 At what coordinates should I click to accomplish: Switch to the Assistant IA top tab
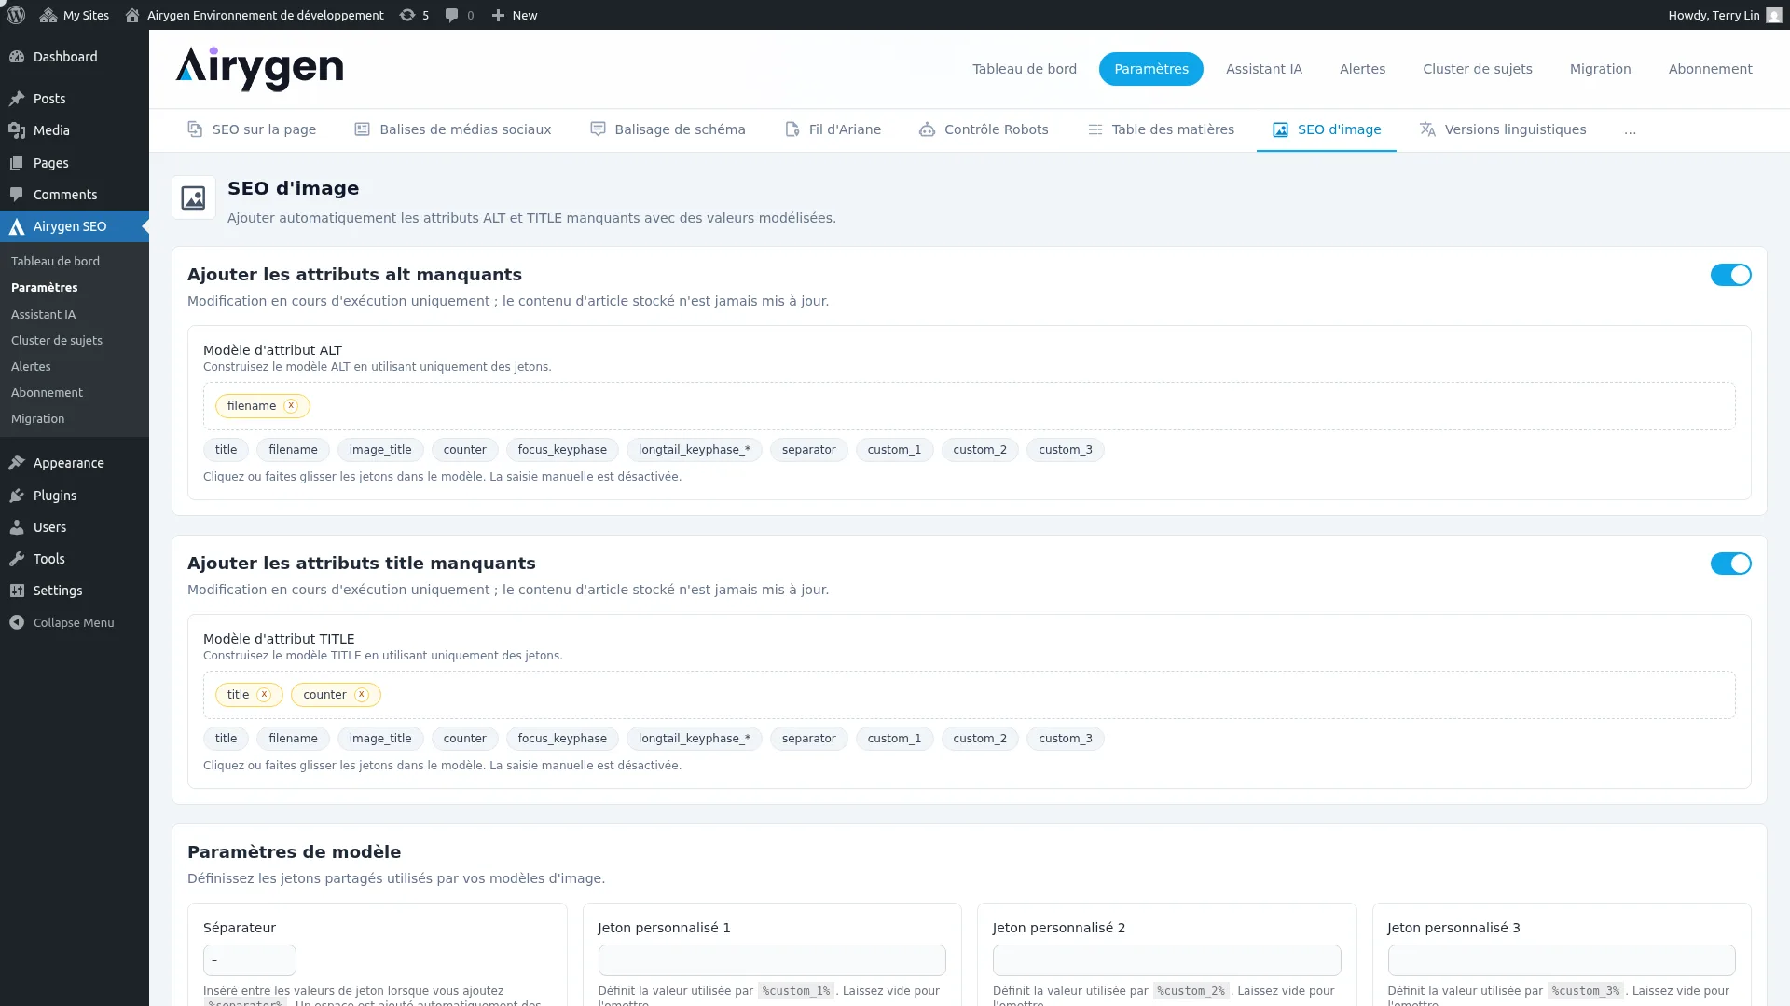pyautogui.click(x=1263, y=69)
